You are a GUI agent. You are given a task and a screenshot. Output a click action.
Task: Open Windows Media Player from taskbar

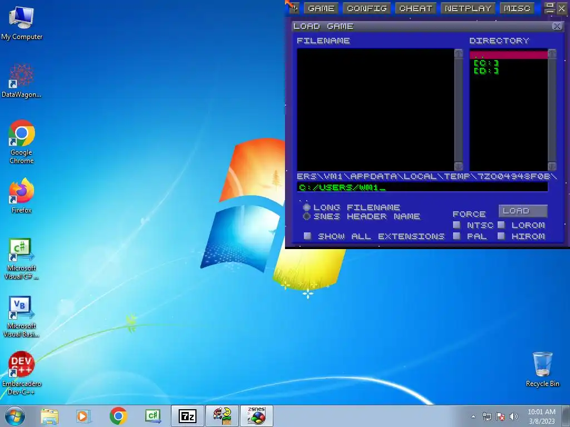tap(83, 416)
